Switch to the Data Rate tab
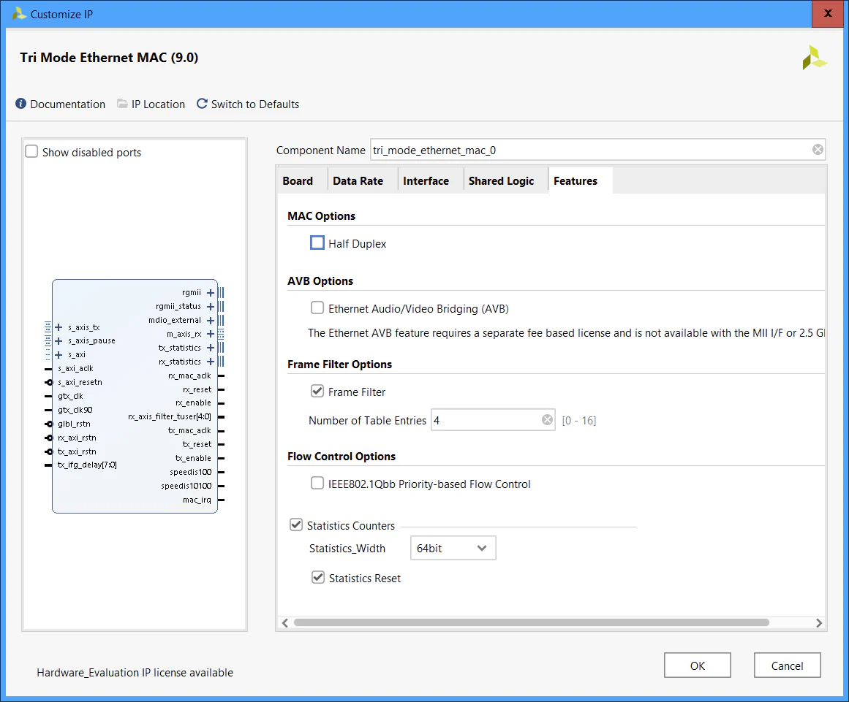The width and height of the screenshot is (849, 702). pyautogui.click(x=358, y=180)
